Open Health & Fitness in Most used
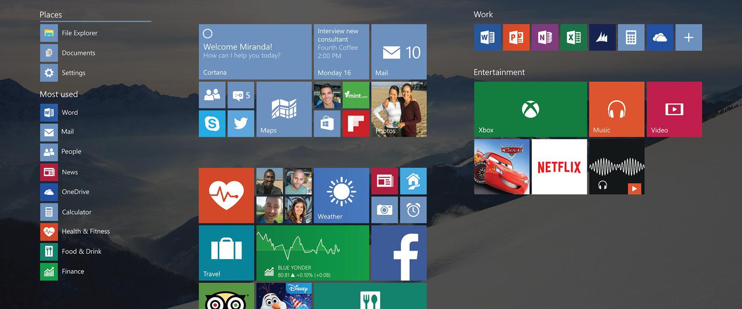 point(75,232)
